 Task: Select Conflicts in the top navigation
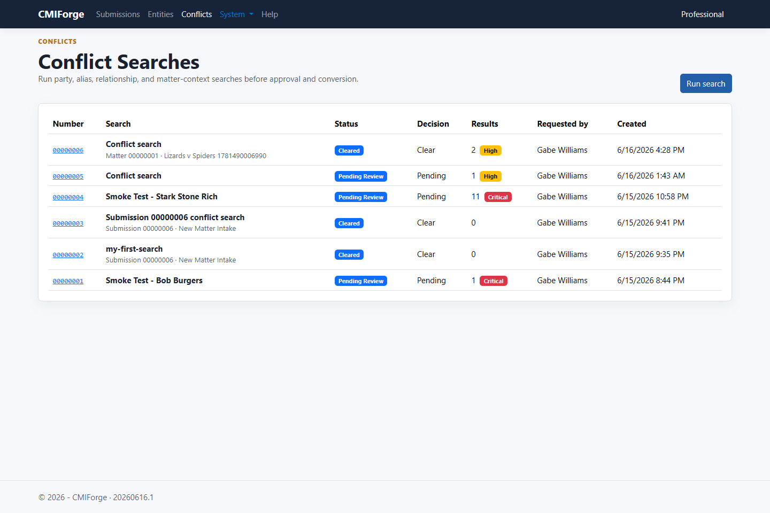[196, 14]
